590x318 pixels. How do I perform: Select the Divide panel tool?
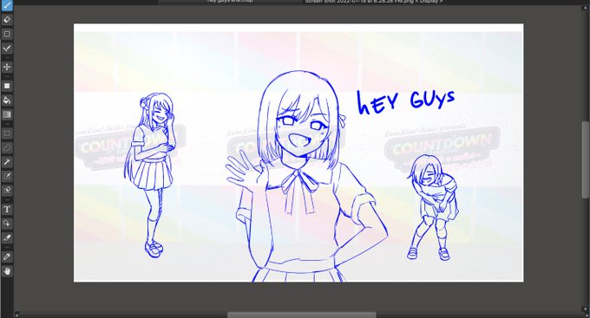tap(7, 238)
